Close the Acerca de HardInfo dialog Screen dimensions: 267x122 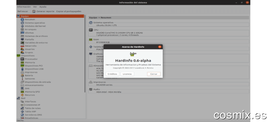(160, 47)
